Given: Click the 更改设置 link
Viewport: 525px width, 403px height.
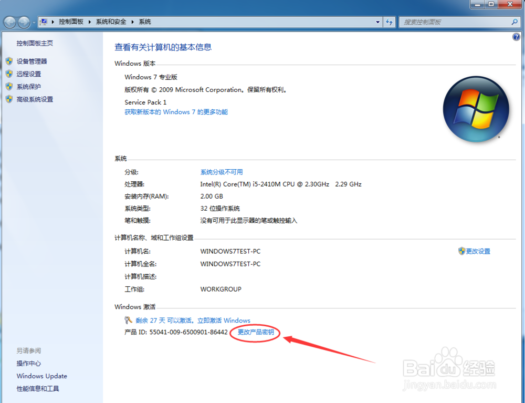Looking at the screenshot, I should [478, 251].
